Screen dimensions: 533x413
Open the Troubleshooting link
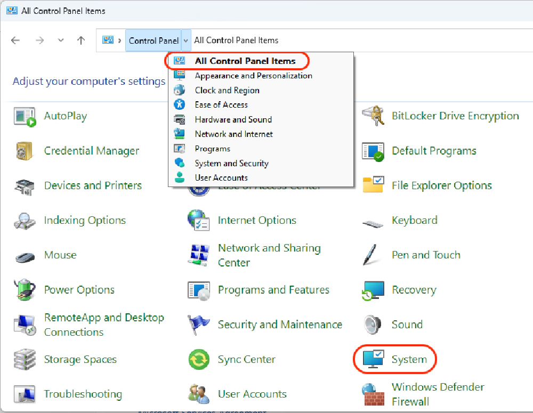[83, 394]
